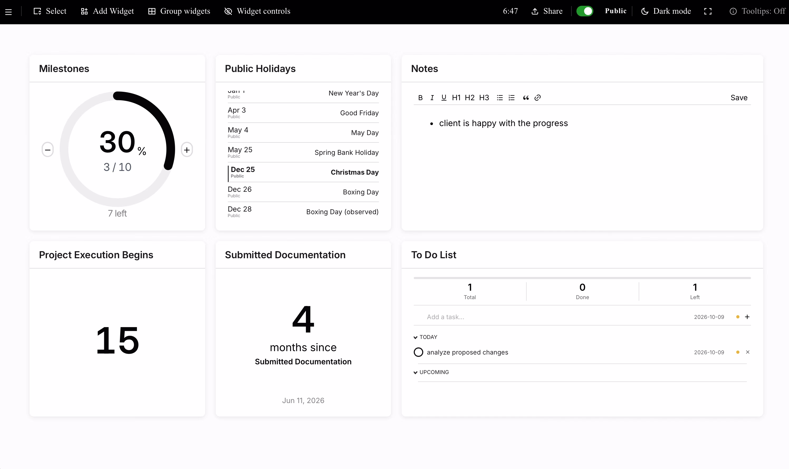Enable Dark mode
Screen dimensions: 789x469
tap(666, 11)
